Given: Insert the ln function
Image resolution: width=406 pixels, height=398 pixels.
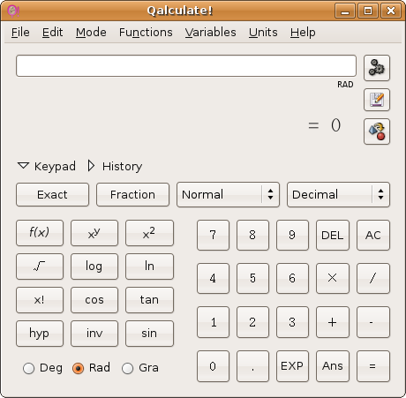Looking at the screenshot, I should click(x=149, y=267).
